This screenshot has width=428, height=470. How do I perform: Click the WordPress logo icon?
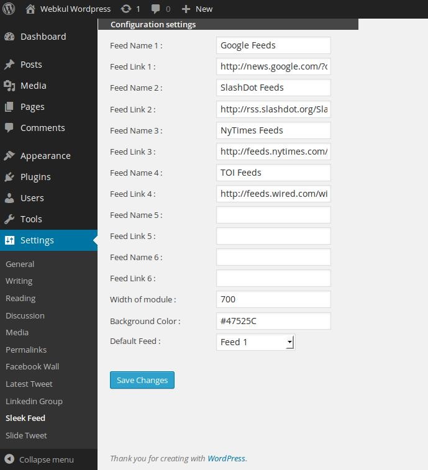[9, 9]
